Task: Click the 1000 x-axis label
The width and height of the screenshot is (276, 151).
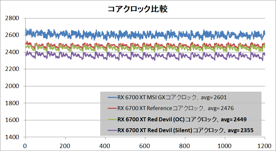Action: 225,146
